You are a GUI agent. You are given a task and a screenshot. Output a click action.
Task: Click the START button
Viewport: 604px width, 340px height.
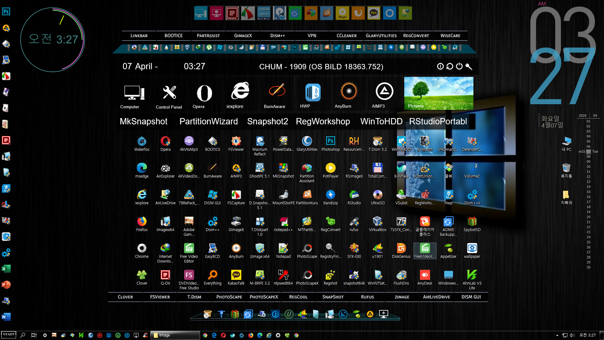tap(8, 335)
